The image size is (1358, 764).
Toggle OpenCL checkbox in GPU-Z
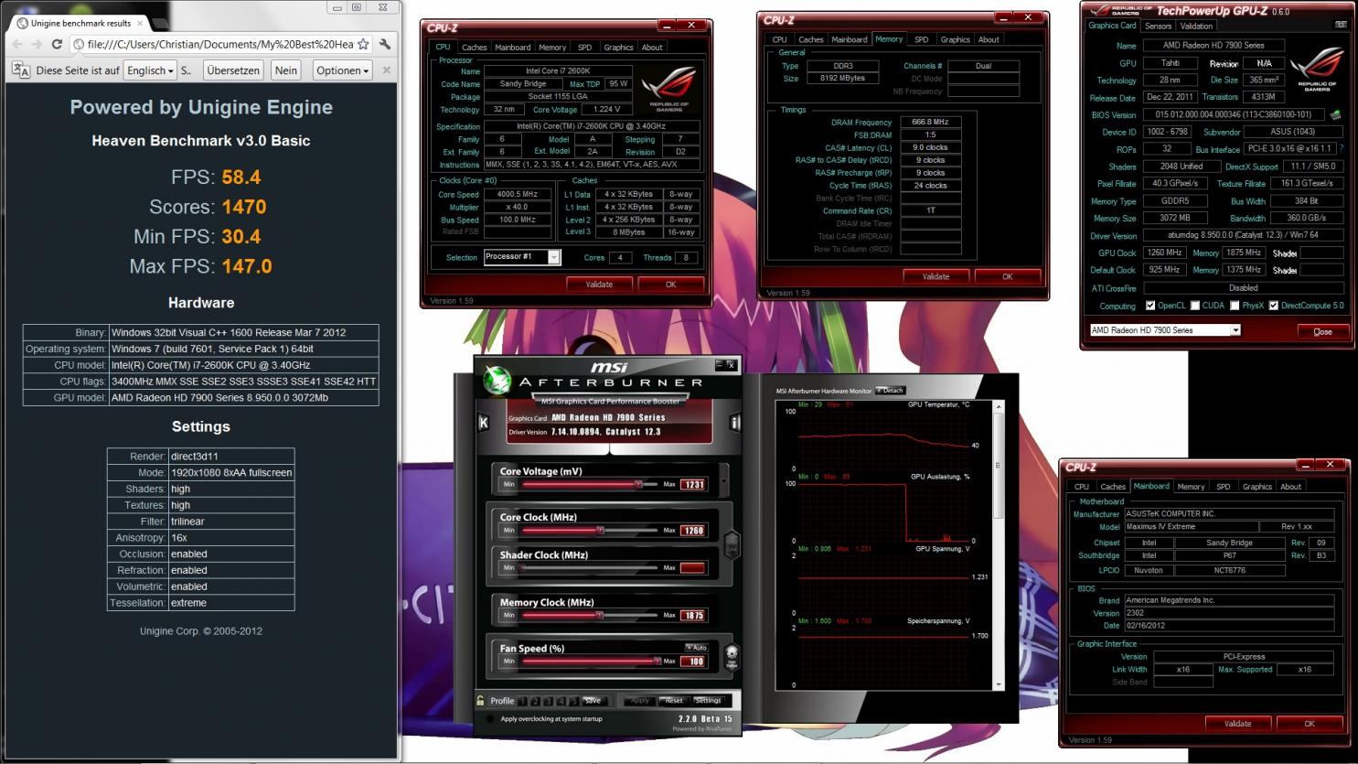(x=1149, y=306)
